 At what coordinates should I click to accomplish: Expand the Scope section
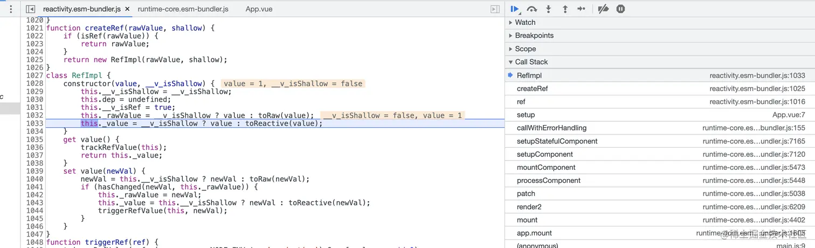[525, 49]
